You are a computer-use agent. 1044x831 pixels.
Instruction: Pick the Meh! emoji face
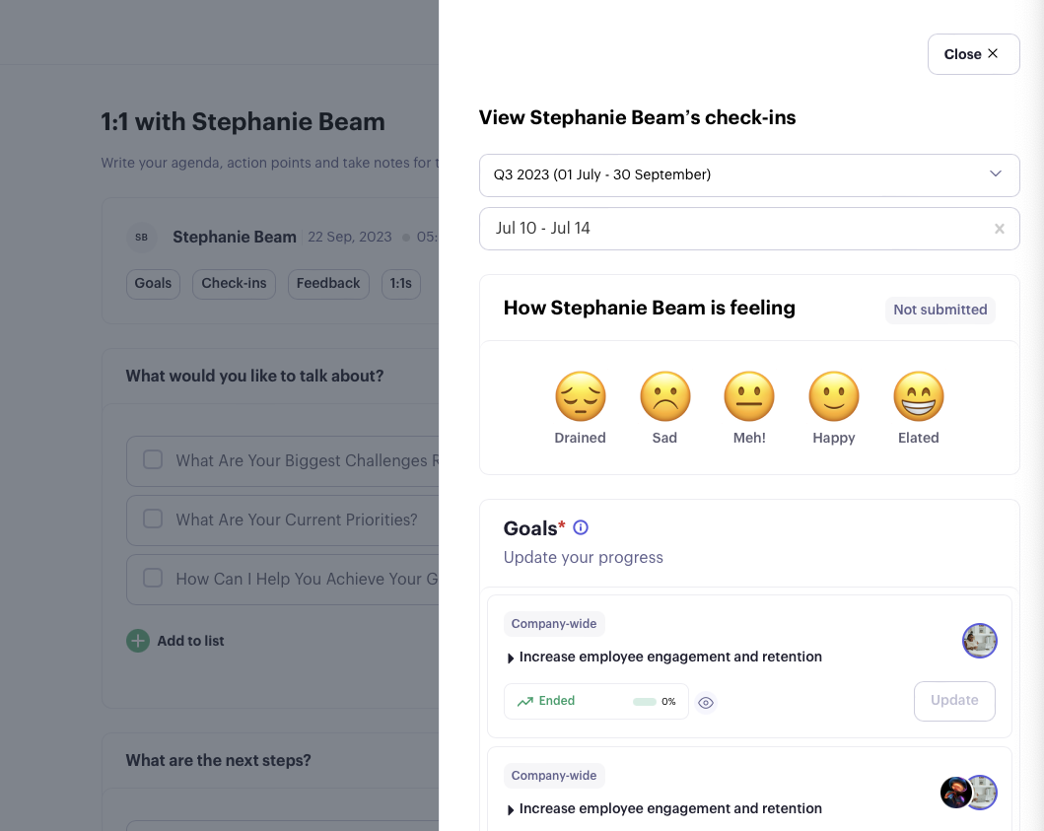click(x=749, y=396)
